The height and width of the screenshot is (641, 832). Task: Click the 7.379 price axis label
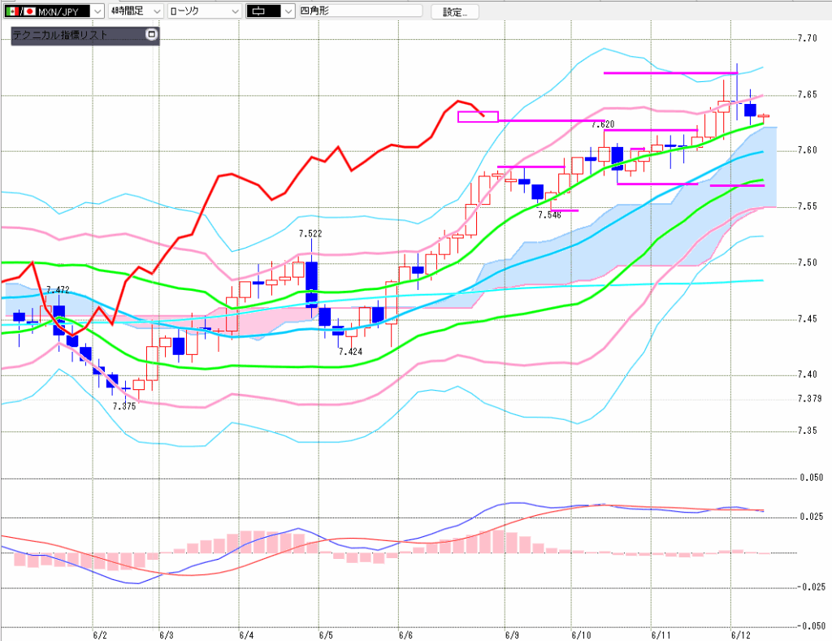tap(810, 399)
